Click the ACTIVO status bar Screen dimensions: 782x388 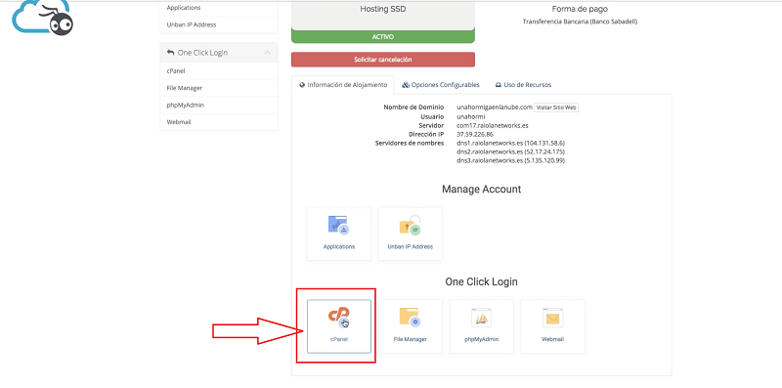point(383,37)
